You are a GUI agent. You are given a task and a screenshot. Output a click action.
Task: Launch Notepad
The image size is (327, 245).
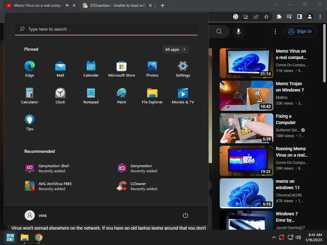(91, 96)
